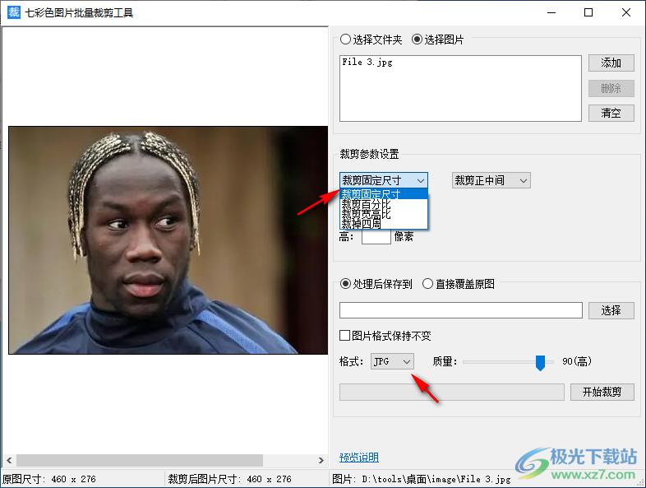Collapse the 裁剪固定尺寸 mode dropdown

coord(383,180)
